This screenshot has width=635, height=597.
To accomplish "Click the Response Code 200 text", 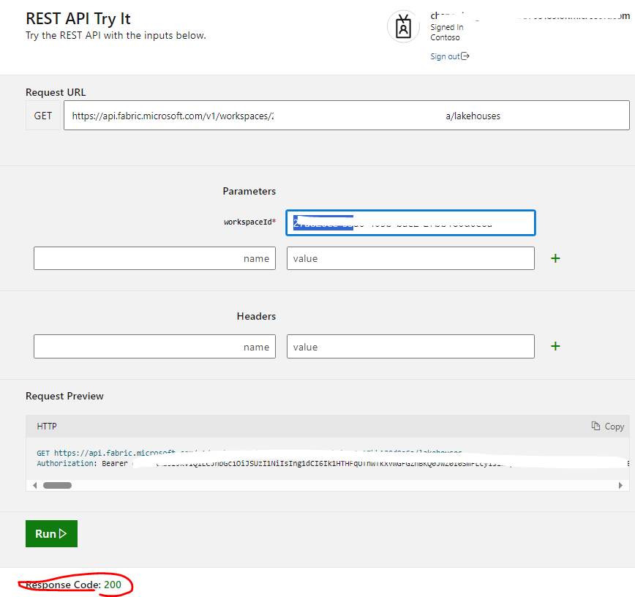I will point(73,585).
